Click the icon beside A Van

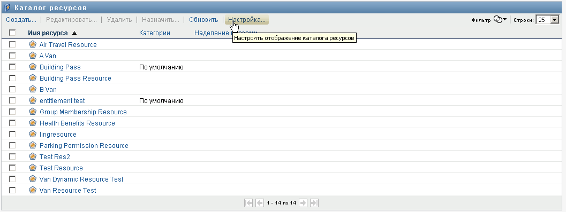click(33, 56)
